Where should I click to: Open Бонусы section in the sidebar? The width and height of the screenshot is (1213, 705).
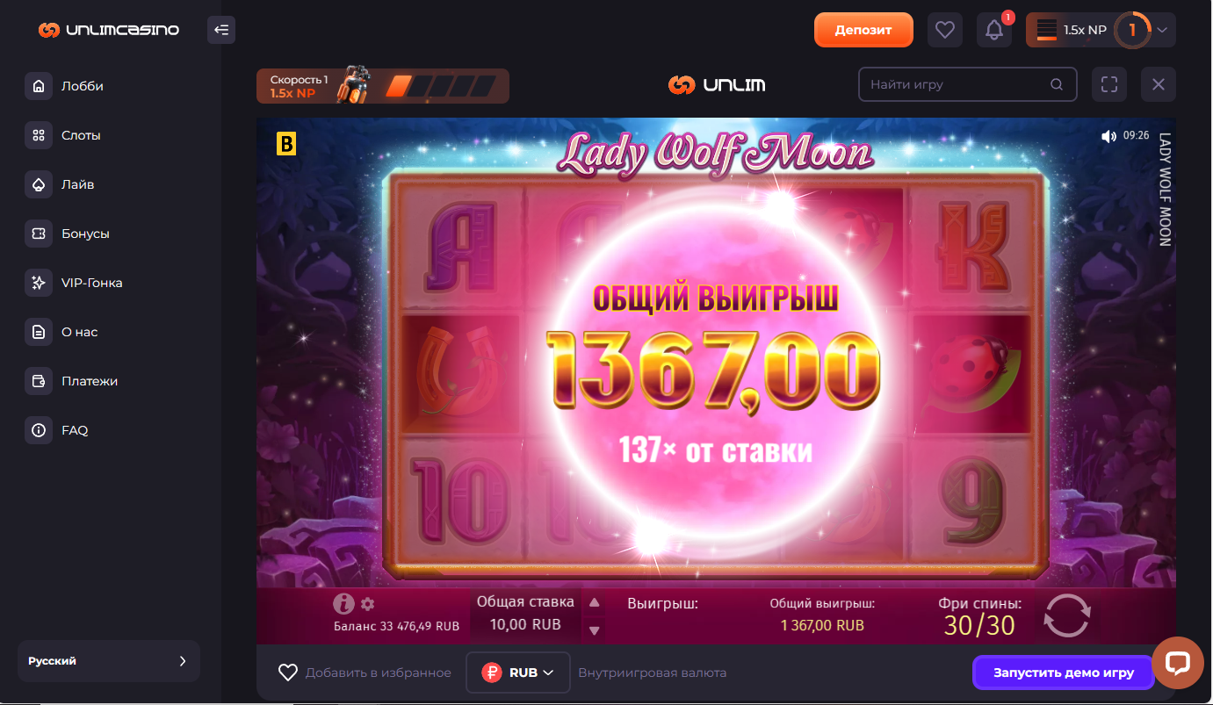85,234
